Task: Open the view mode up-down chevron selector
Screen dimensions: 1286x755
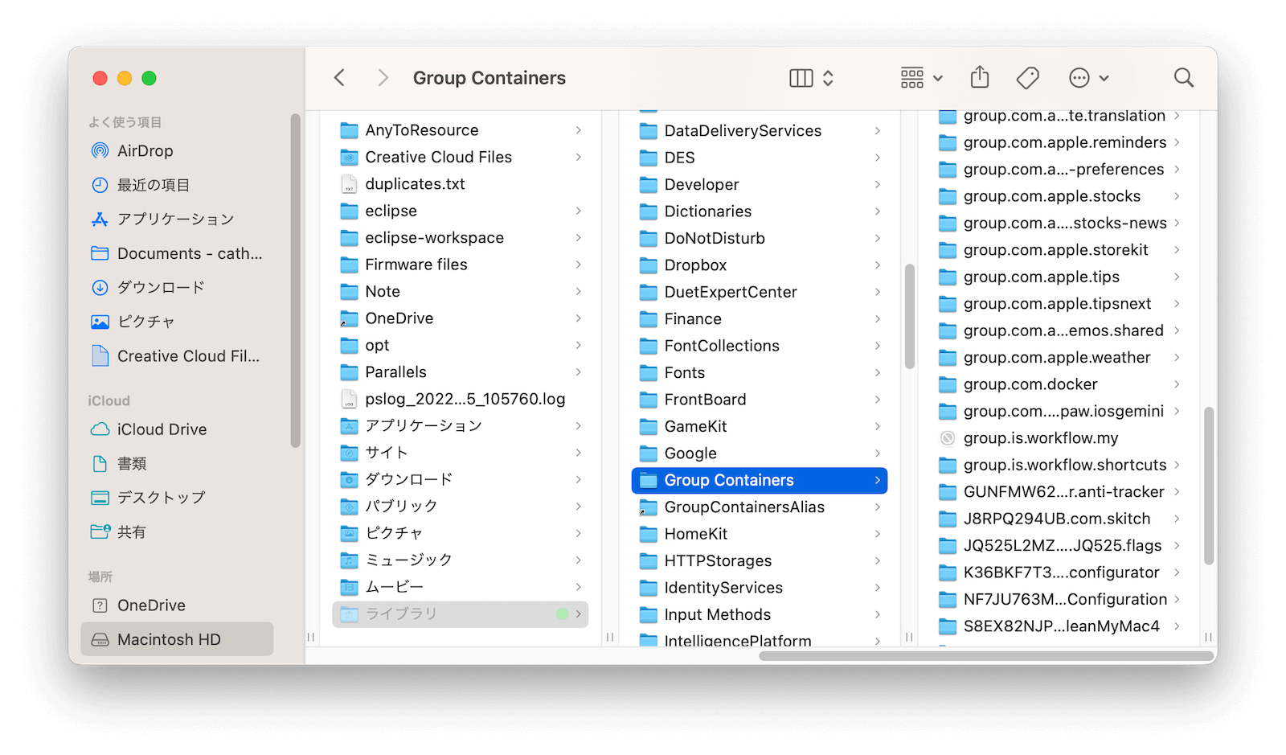Action: tap(828, 78)
